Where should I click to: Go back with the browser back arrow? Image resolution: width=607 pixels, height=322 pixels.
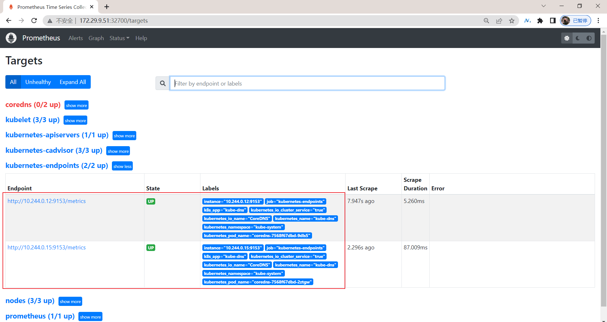pyautogui.click(x=9, y=21)
